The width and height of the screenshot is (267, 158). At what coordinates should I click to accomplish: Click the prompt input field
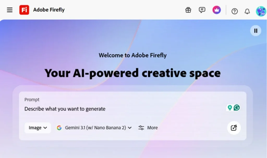(x=65, y=109)
